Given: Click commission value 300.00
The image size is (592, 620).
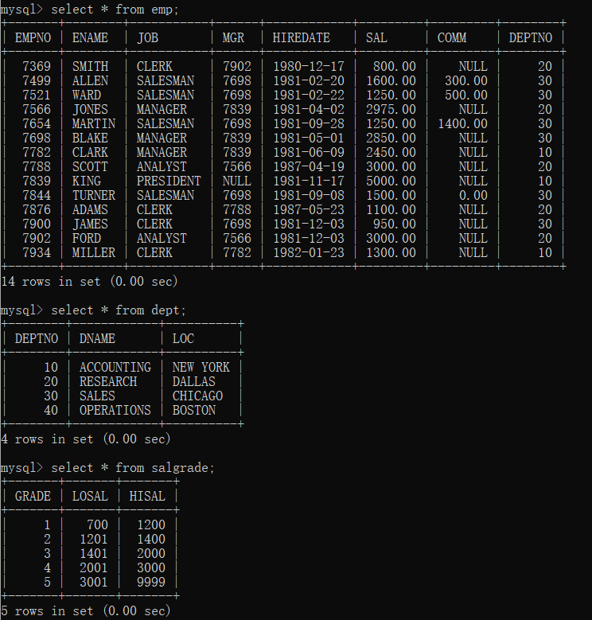Looking at the screenshot, I should (466, 80).
